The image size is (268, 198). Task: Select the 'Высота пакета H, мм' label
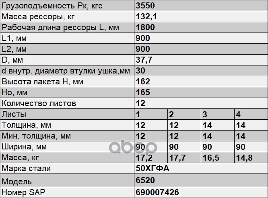[42, 82]
